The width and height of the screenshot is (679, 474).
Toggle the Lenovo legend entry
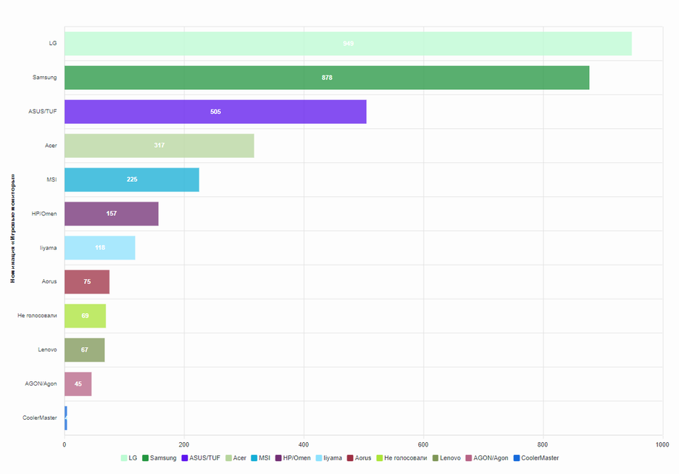446,458
